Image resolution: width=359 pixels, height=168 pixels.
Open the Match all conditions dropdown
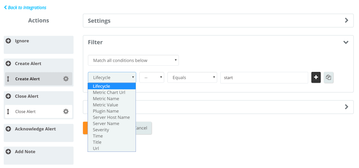(133, 61)
